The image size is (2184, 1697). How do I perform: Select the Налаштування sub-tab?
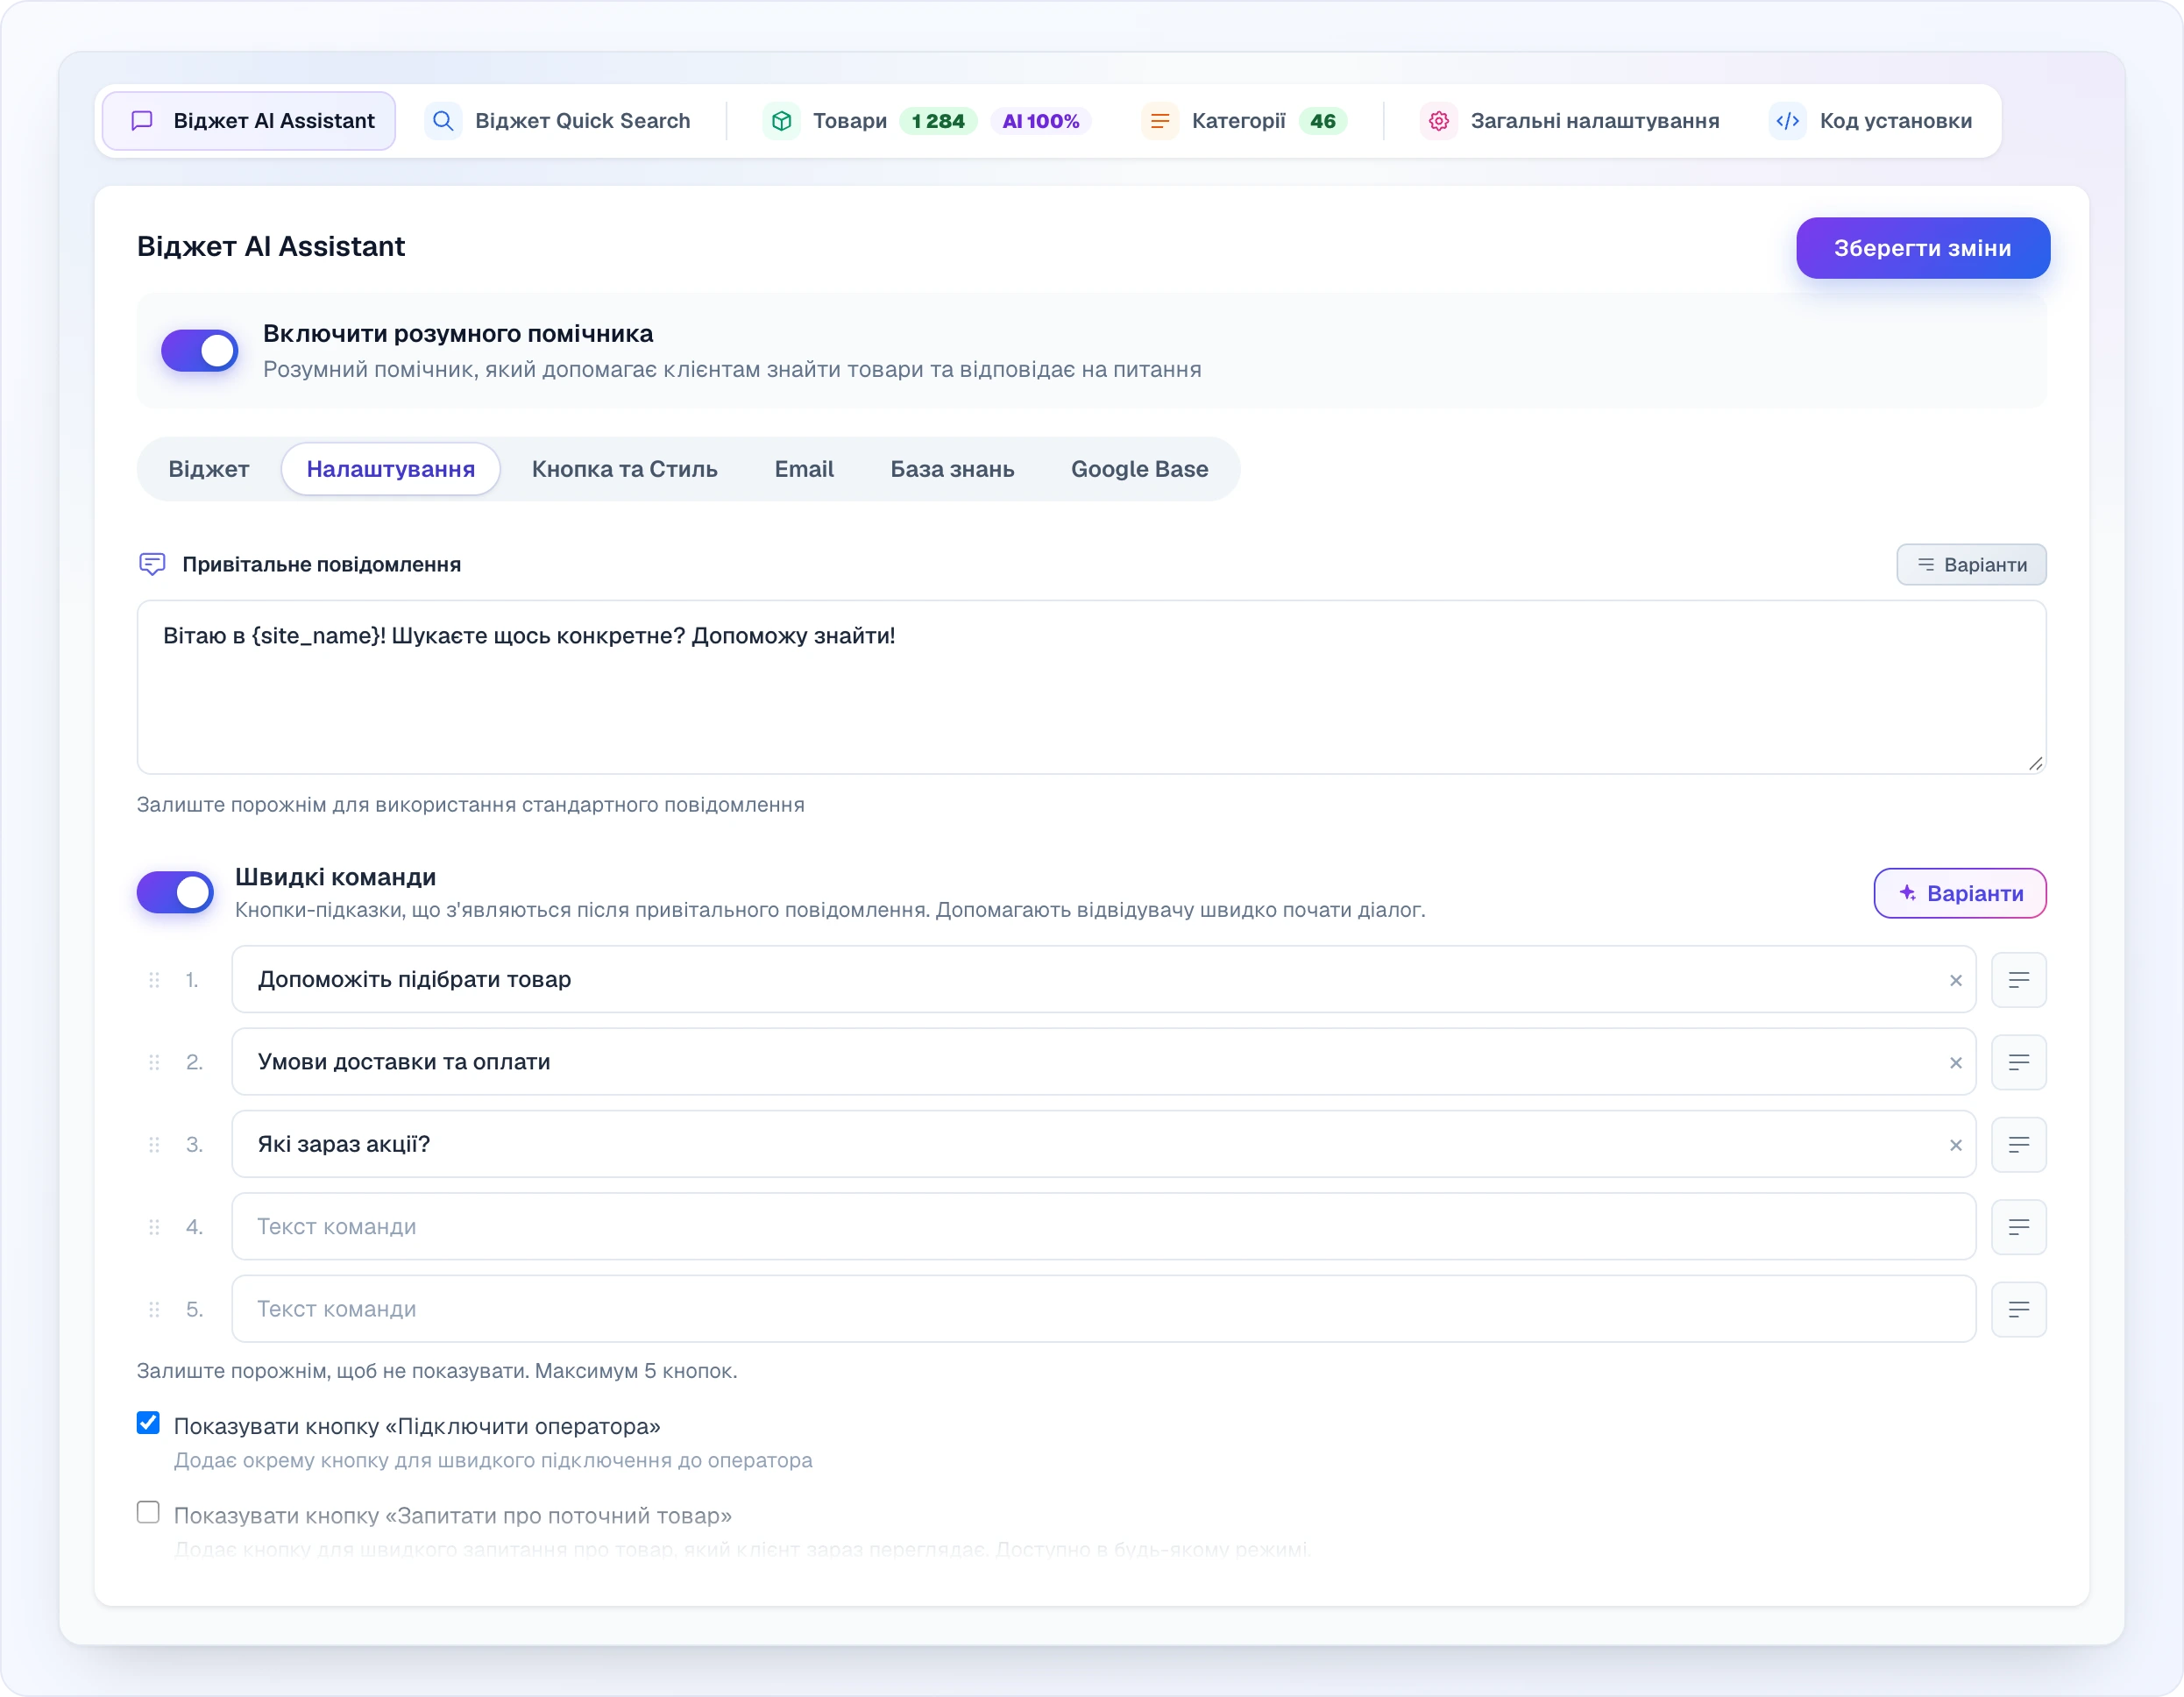point(391,469)
